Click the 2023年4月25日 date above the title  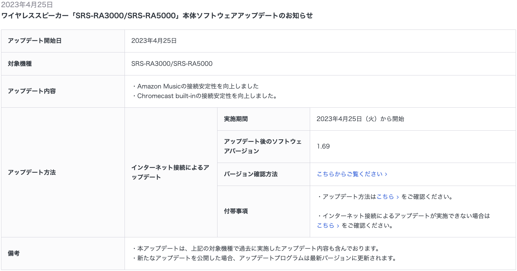click(x=27, y=5)
